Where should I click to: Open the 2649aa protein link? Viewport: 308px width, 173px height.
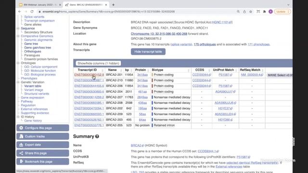142,97
